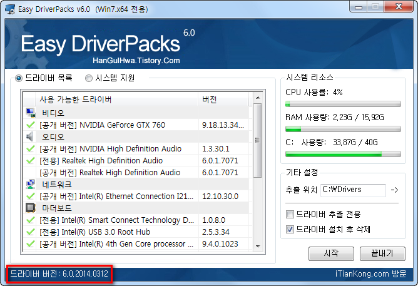Toggle the 드라이버 설치 후 삭제 checkbox
Image resolution: width=418 pixels, height=286 pixels.
[x=290, y=229]
